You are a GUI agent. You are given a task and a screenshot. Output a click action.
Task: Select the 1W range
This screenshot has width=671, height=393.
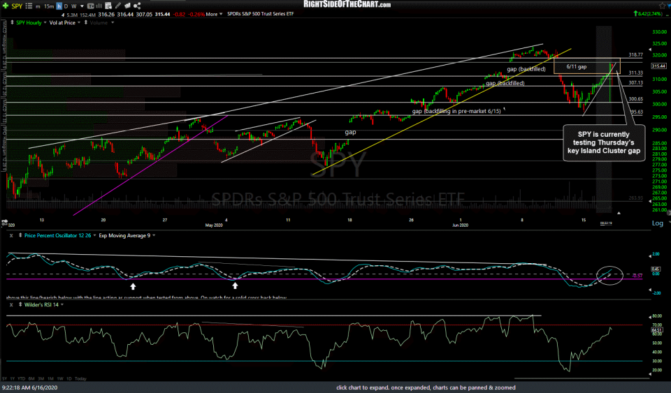(60, 378)
